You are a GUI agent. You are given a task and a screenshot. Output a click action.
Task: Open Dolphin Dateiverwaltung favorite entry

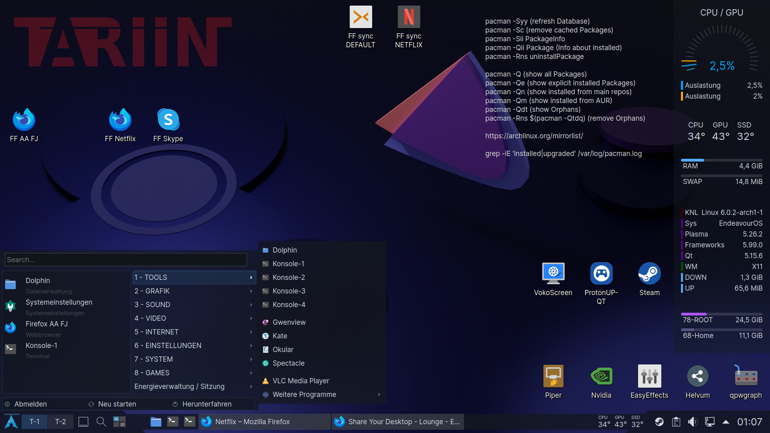click(x=66, y=285)
